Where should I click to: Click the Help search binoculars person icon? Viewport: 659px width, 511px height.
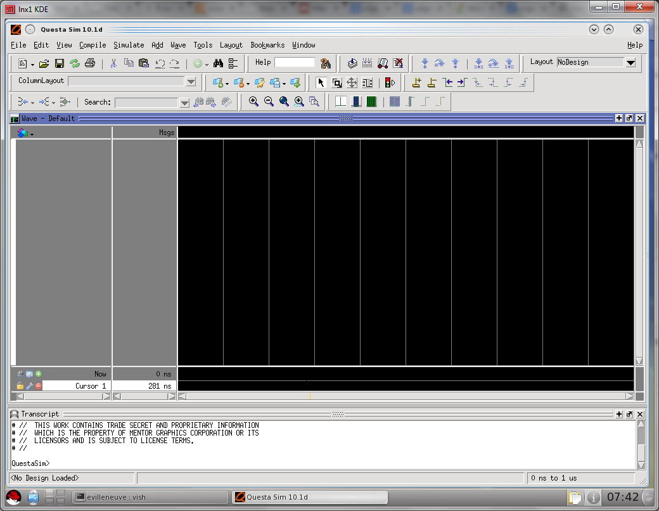(325, 63)
